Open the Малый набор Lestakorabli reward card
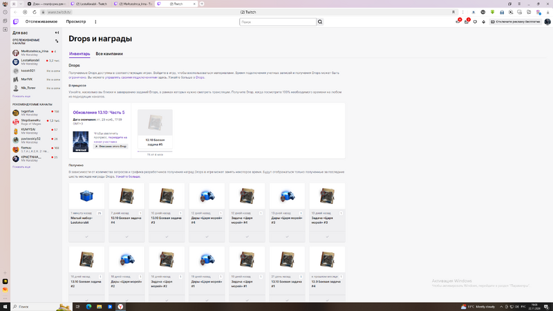This screenshot has height=311, width=553. 86,212
